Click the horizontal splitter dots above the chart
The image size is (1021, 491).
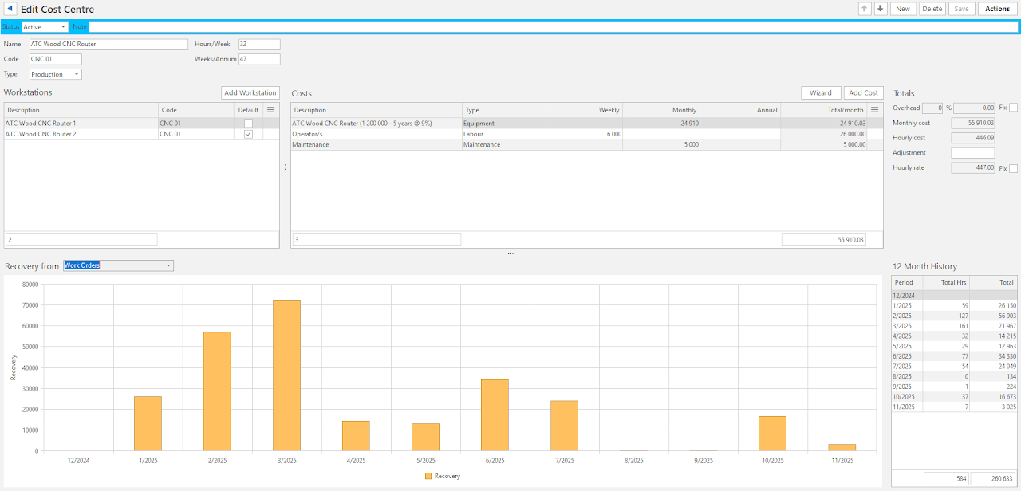[510, 253]
